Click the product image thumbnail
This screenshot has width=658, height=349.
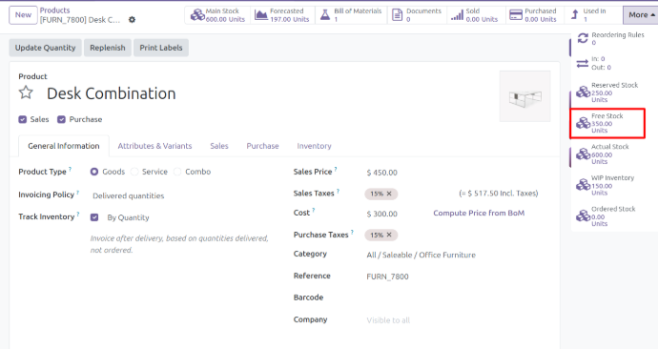524,96
